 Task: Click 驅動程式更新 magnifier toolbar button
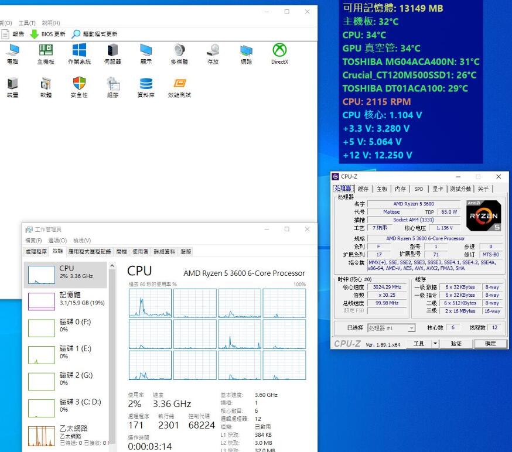click(x=95, y=34)
